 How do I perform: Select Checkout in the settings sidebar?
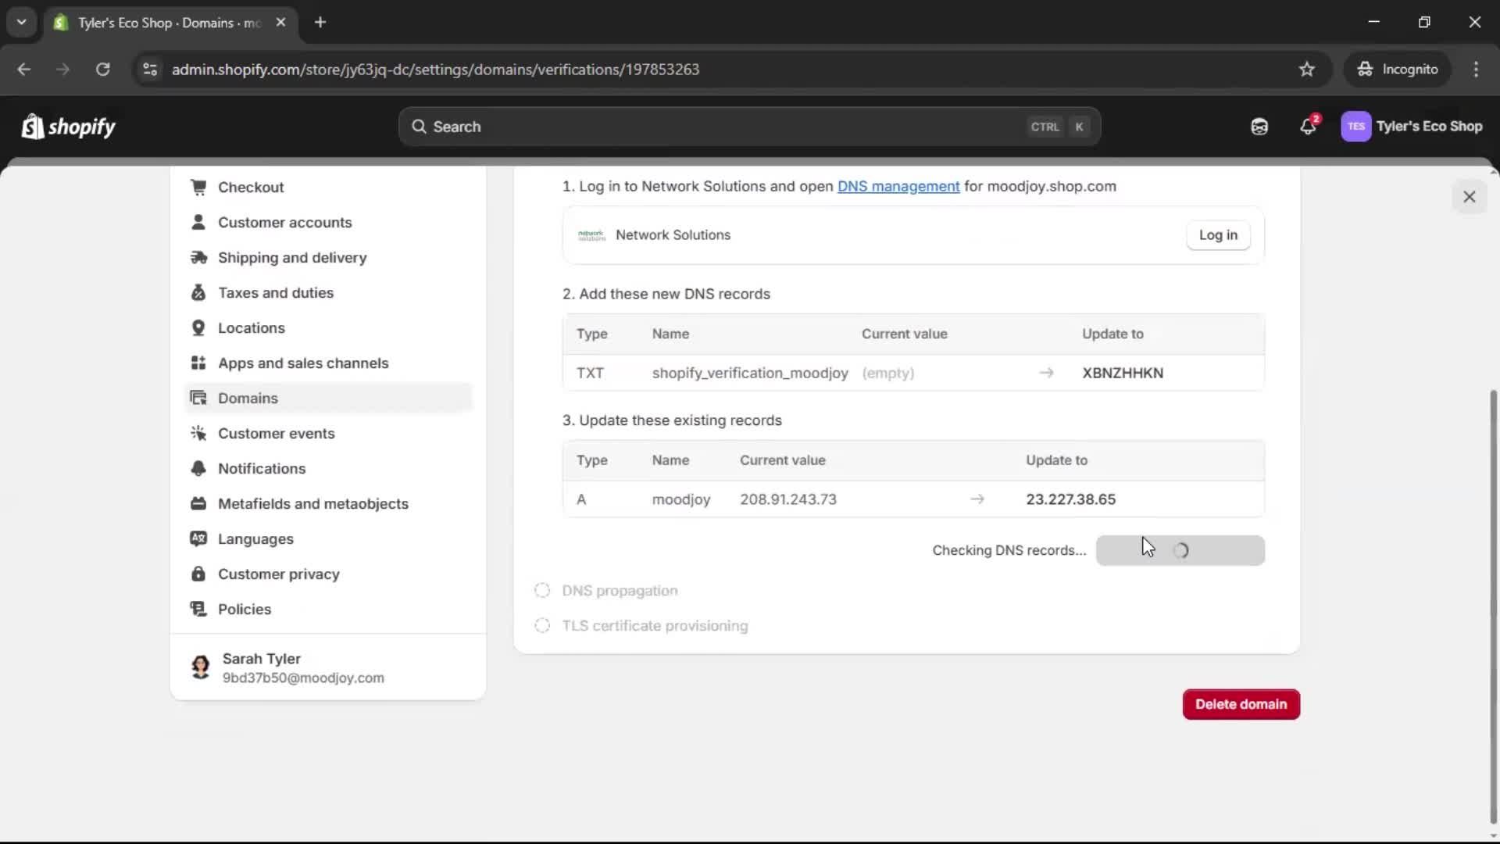pyautogui.click(x=251, y=187)
